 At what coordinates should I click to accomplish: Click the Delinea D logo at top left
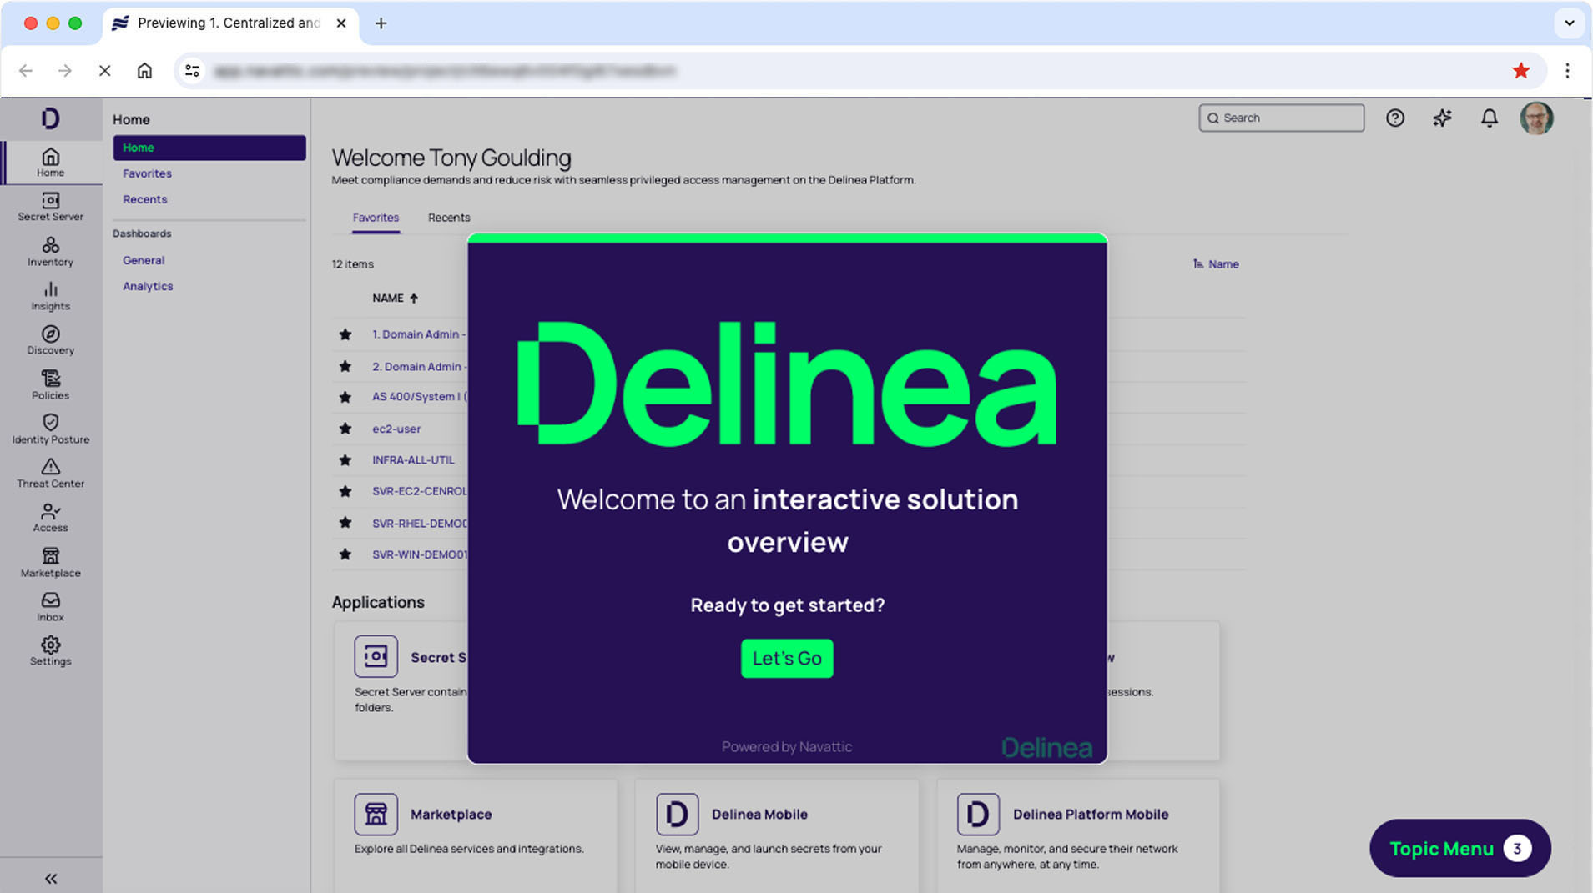[x=50, y=118]
